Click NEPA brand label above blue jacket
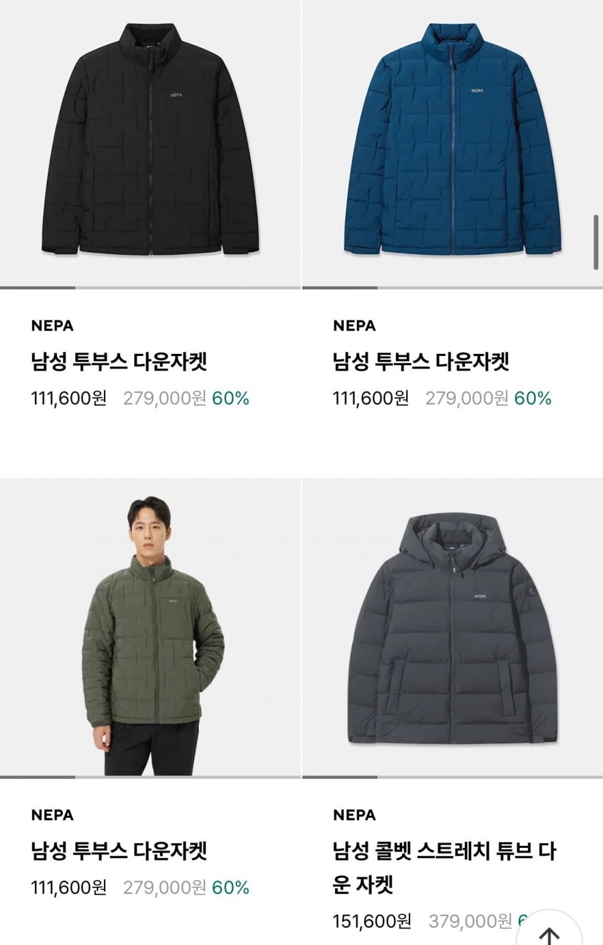 tap(354, 326)
